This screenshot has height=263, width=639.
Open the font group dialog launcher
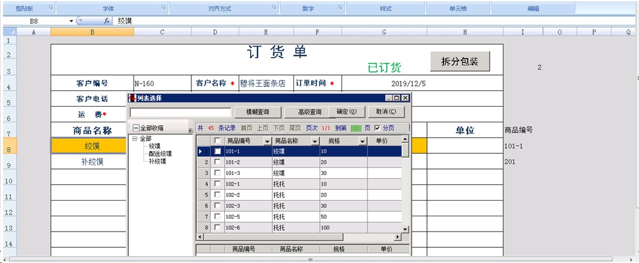click(x=164, y=8)
